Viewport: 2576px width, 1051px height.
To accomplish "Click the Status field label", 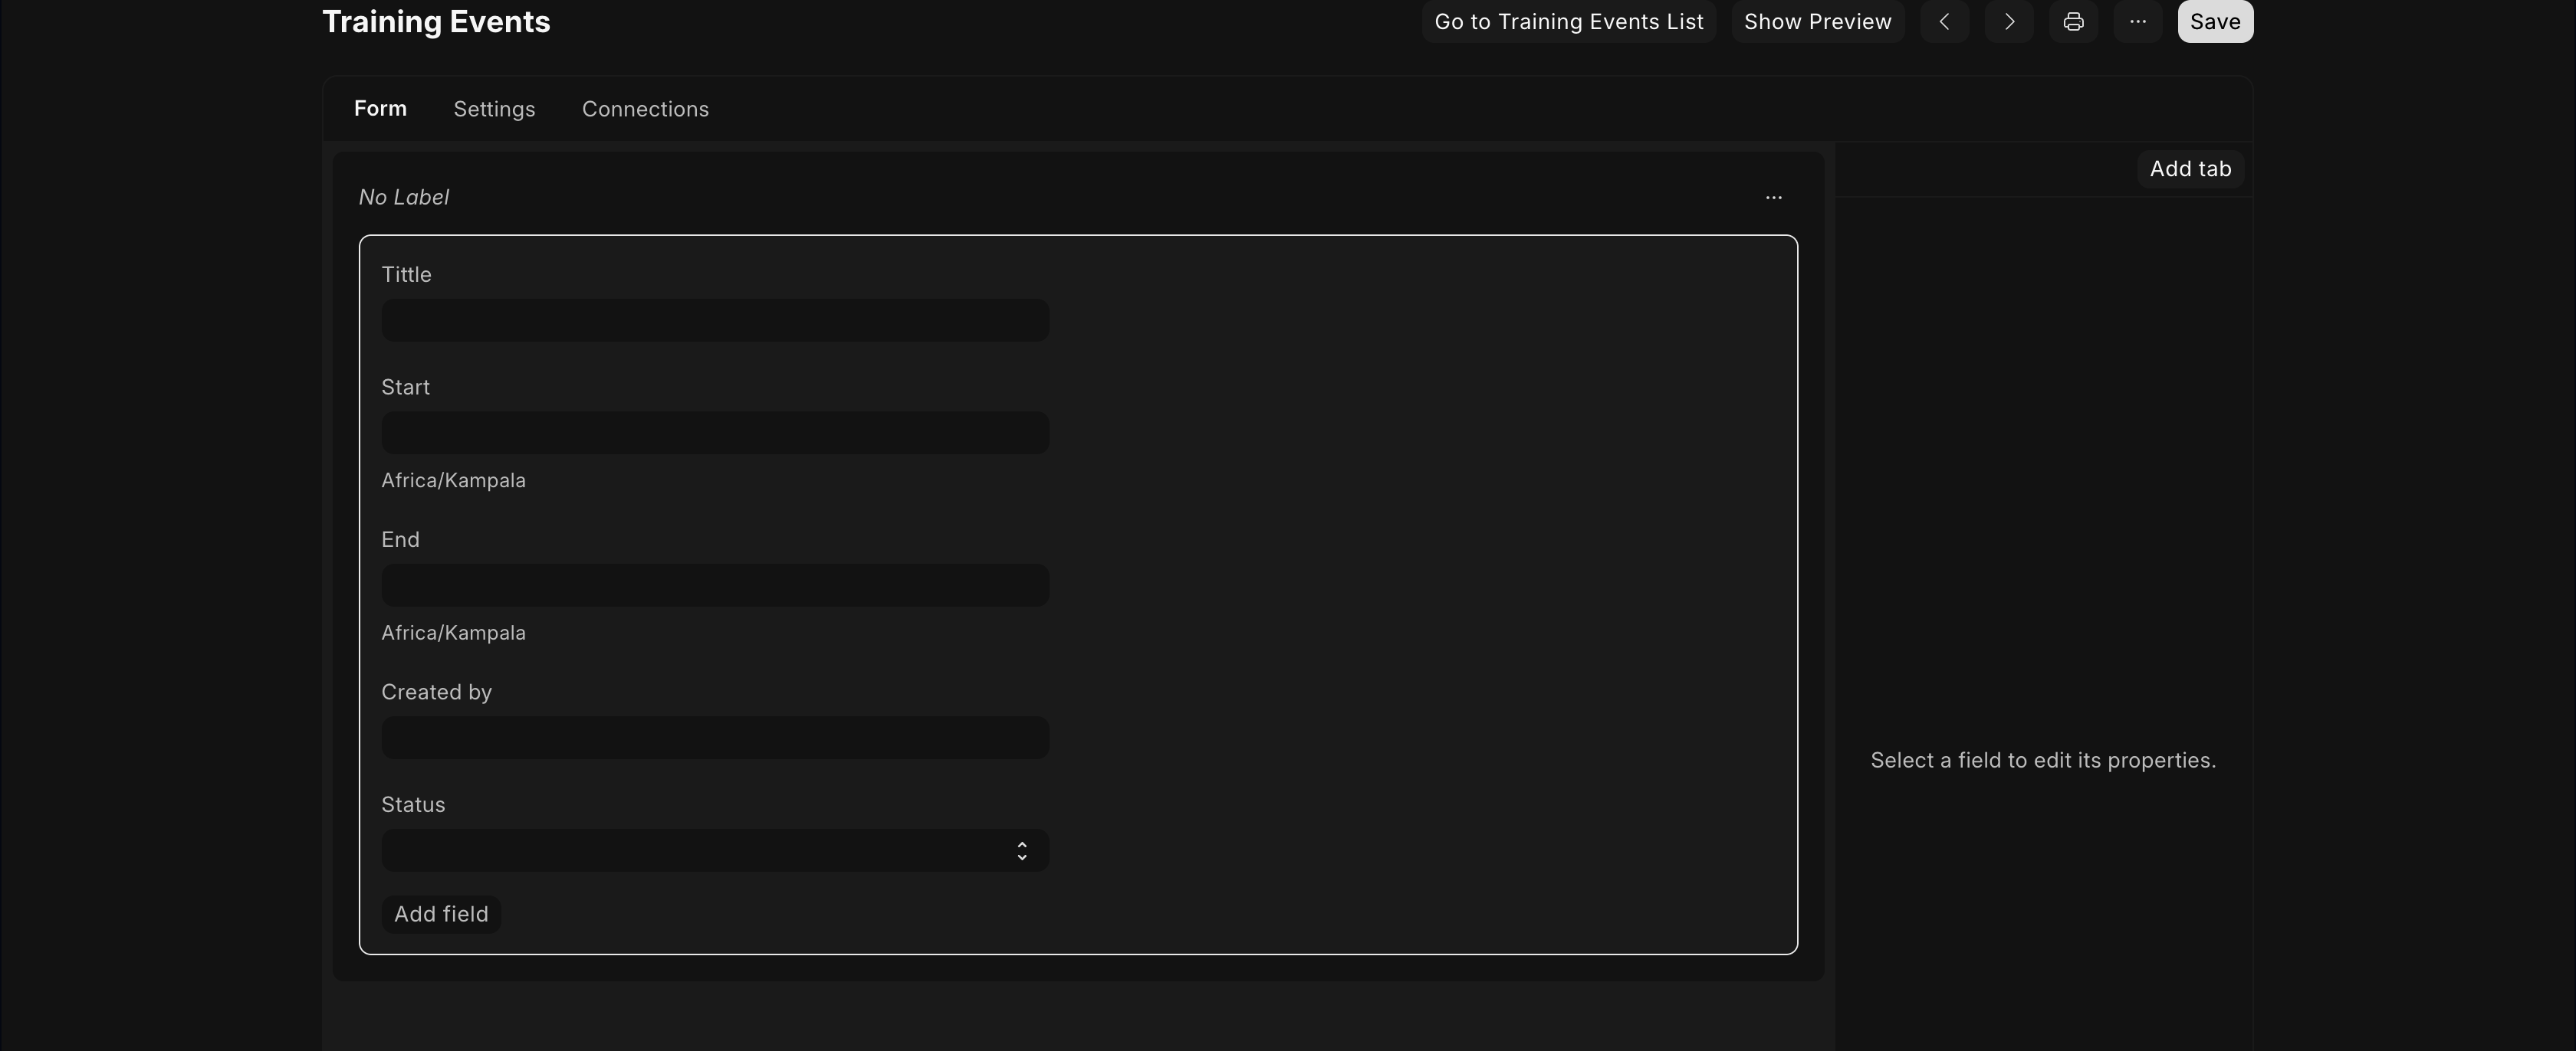I will point(413,804).
